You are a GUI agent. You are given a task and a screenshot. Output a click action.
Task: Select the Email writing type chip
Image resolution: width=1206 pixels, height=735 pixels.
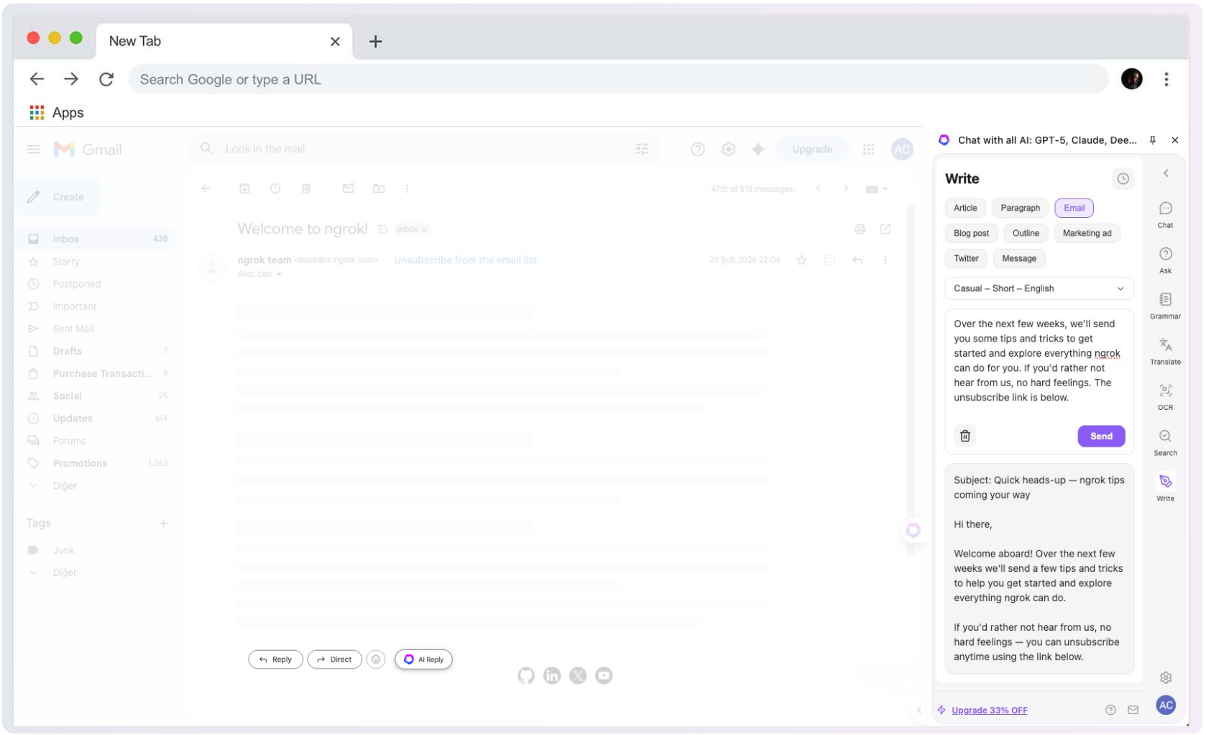click(1074, 208)
